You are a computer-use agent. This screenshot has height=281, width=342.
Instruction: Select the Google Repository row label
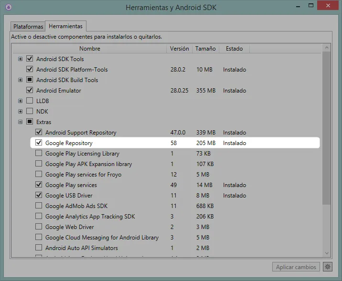point(69,143)
